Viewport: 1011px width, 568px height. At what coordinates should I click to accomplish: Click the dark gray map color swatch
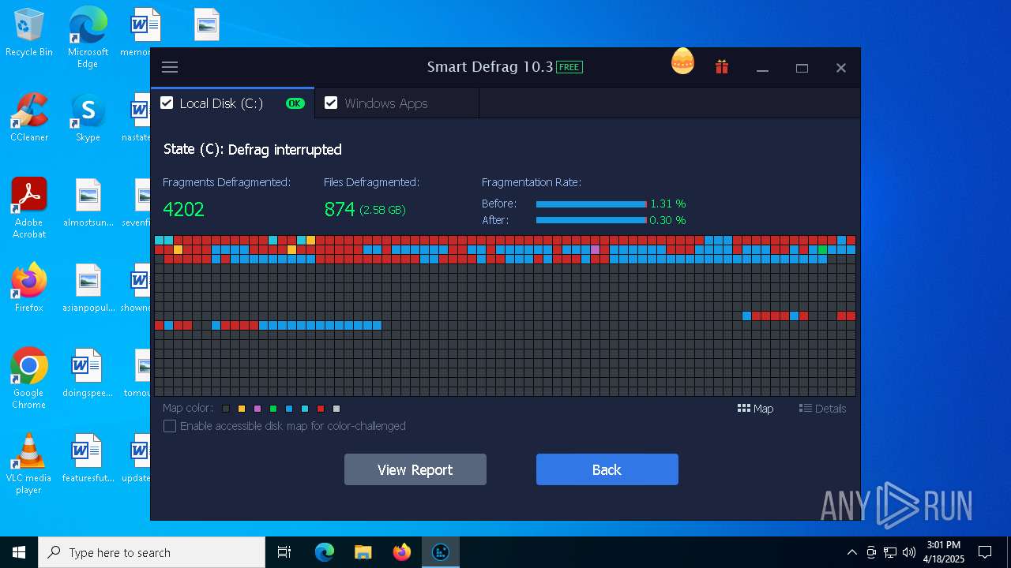point(226,409)
